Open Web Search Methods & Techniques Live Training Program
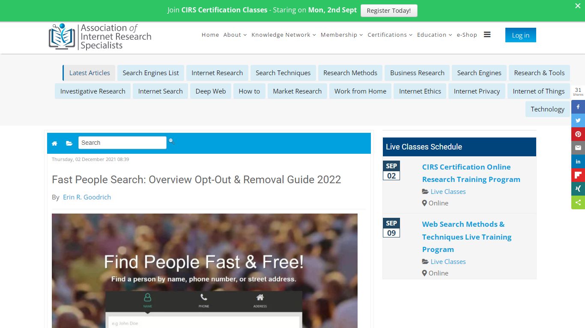The height and width of the screenshot is (328, 585). pyautogui.click(x=467, y=237)
